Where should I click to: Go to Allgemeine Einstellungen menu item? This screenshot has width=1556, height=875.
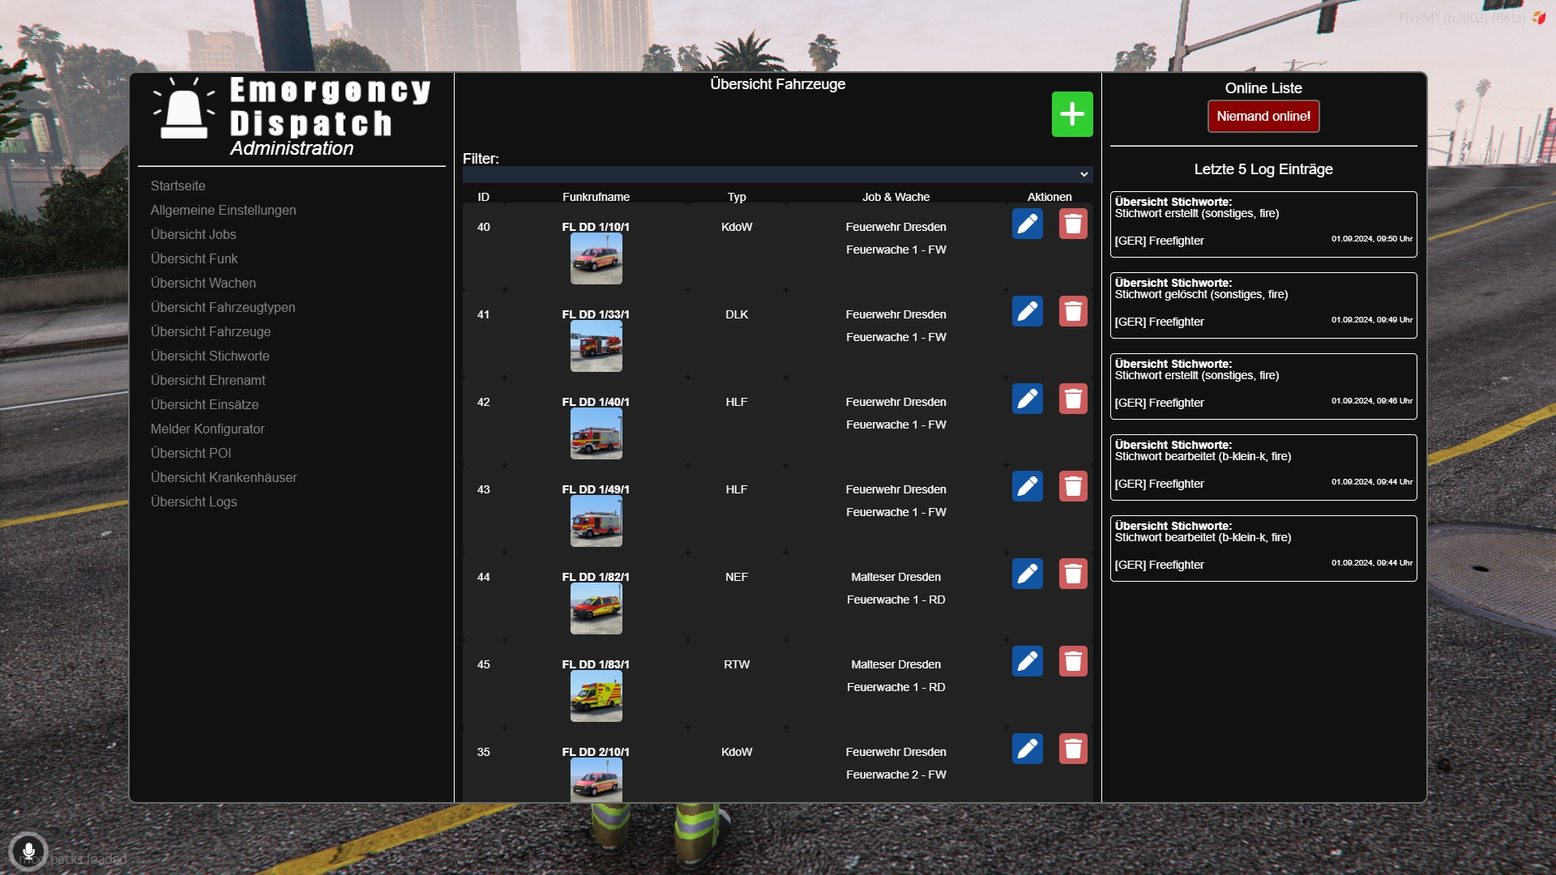(x=223, y=210)
